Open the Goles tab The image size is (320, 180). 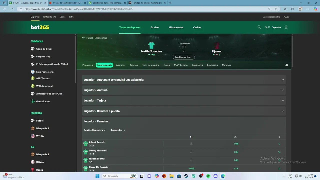pyautogui.click(x=167, y=65)
